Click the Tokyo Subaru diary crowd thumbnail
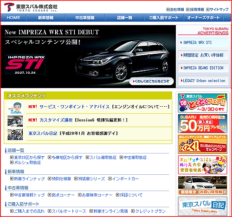232x217 pixels. coord(15,134)
